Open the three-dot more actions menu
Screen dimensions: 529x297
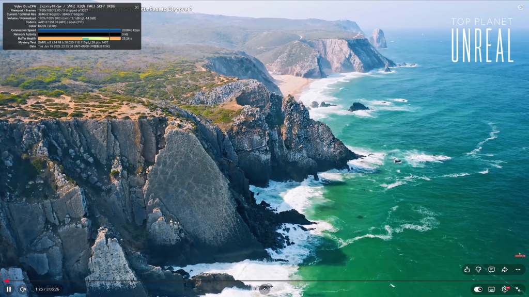point(518,269)
